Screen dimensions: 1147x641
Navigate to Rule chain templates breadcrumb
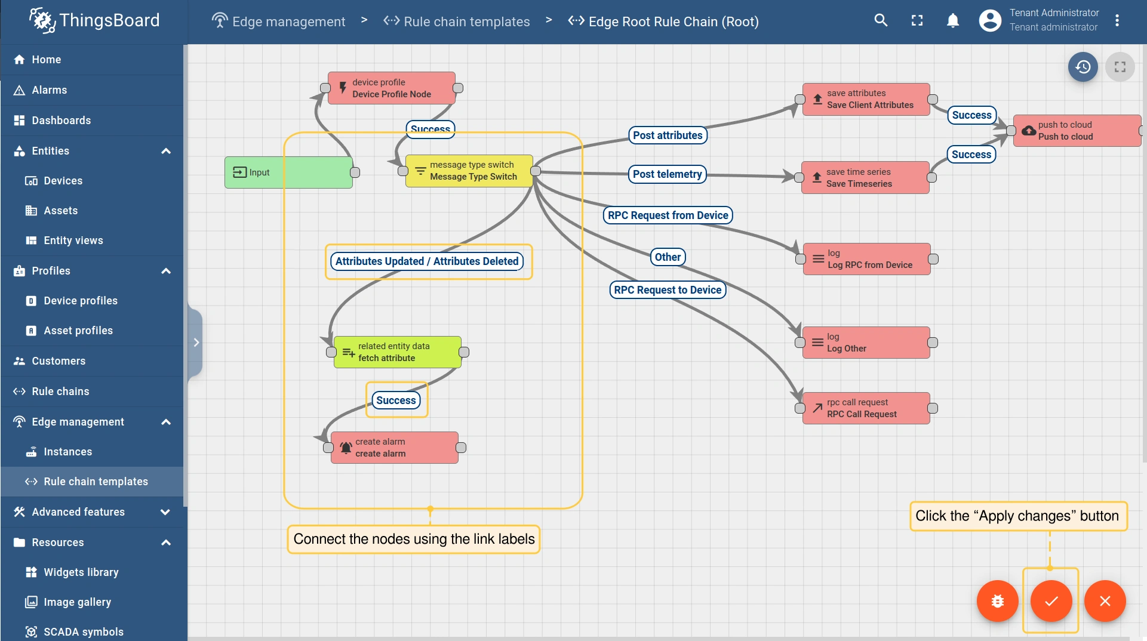point(466,21)
